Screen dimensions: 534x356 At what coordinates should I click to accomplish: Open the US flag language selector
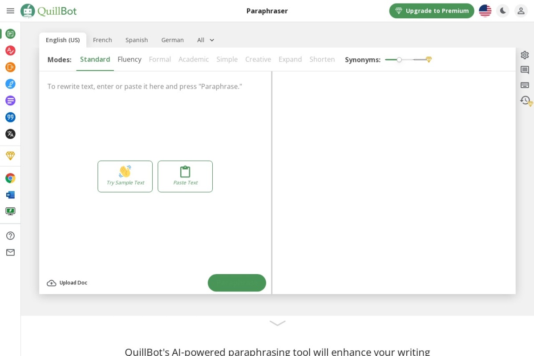pyautogui.click(x=485, y=11)
